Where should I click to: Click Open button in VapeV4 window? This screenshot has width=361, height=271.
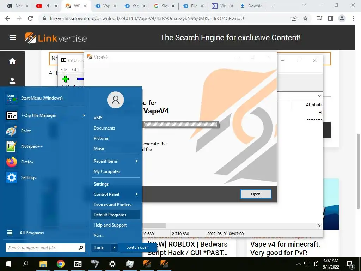[256, 194]
